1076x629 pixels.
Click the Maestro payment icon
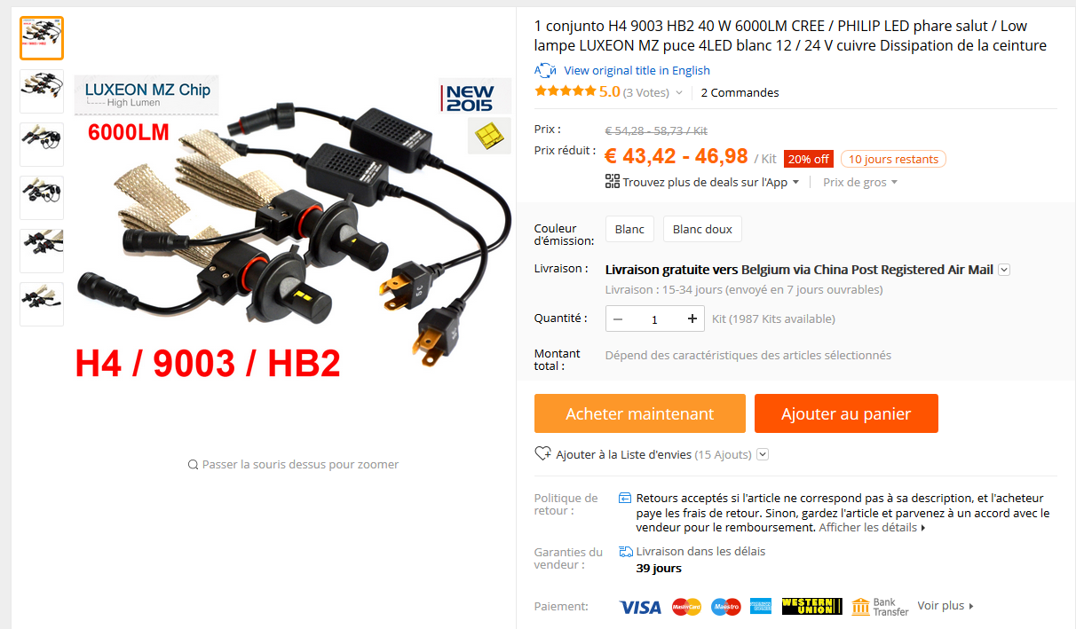[725, 607]
